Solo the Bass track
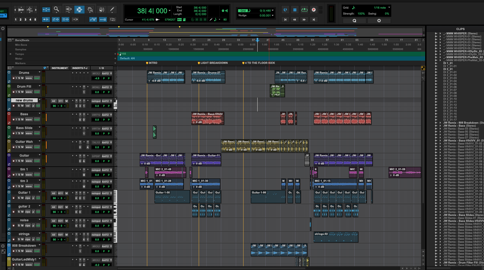Image resolution: width=484 pixels, height=270 pixels. (x=19, y=120)
